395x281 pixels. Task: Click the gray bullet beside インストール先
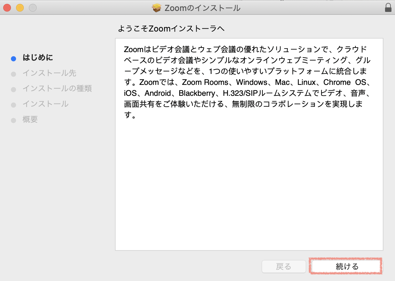pyautogui.click(x=13, y=74)
